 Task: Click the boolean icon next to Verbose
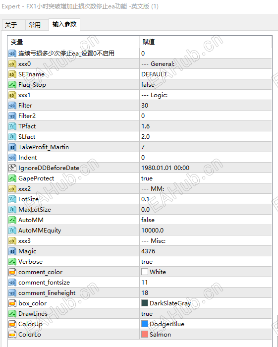(x=12, y=262)
